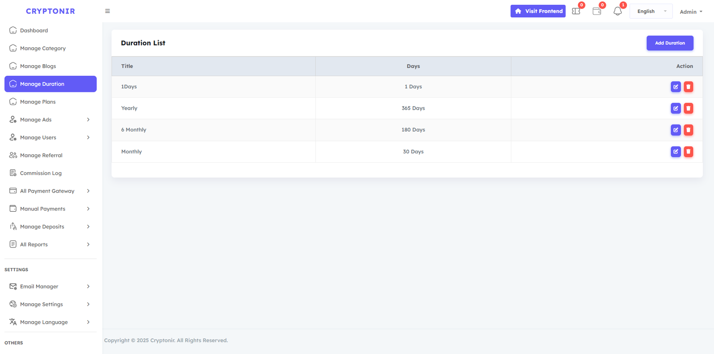This screenshot has height=354, width=714.
Task: Click the Cryptonir logo
Action: (50, 11)
